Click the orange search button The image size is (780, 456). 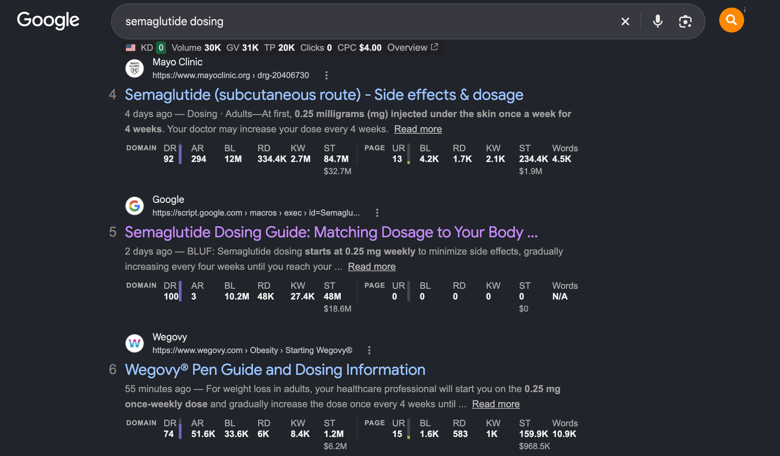click(x=731, y=20)
